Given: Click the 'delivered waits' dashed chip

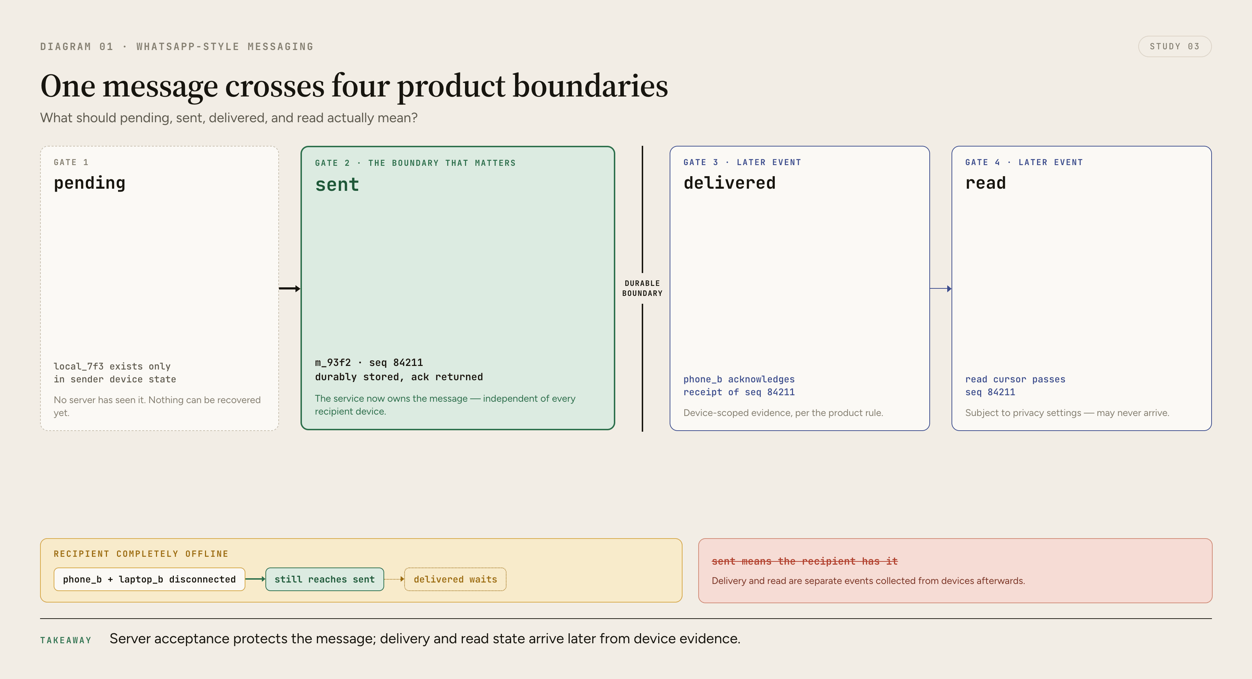Looking at the screenshot, I should [455, 579].
